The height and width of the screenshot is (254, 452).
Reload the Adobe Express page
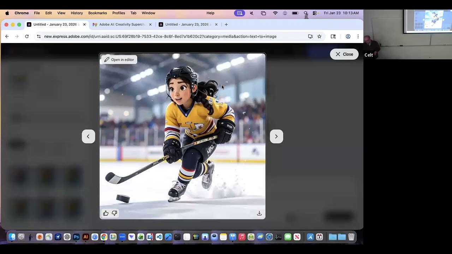tap(27, 36)
